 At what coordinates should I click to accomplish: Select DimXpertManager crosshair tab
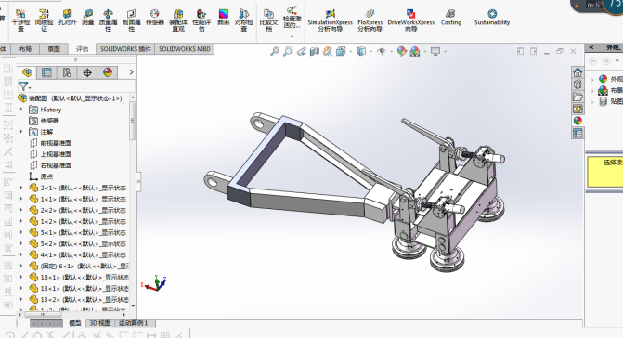point(87,72)
